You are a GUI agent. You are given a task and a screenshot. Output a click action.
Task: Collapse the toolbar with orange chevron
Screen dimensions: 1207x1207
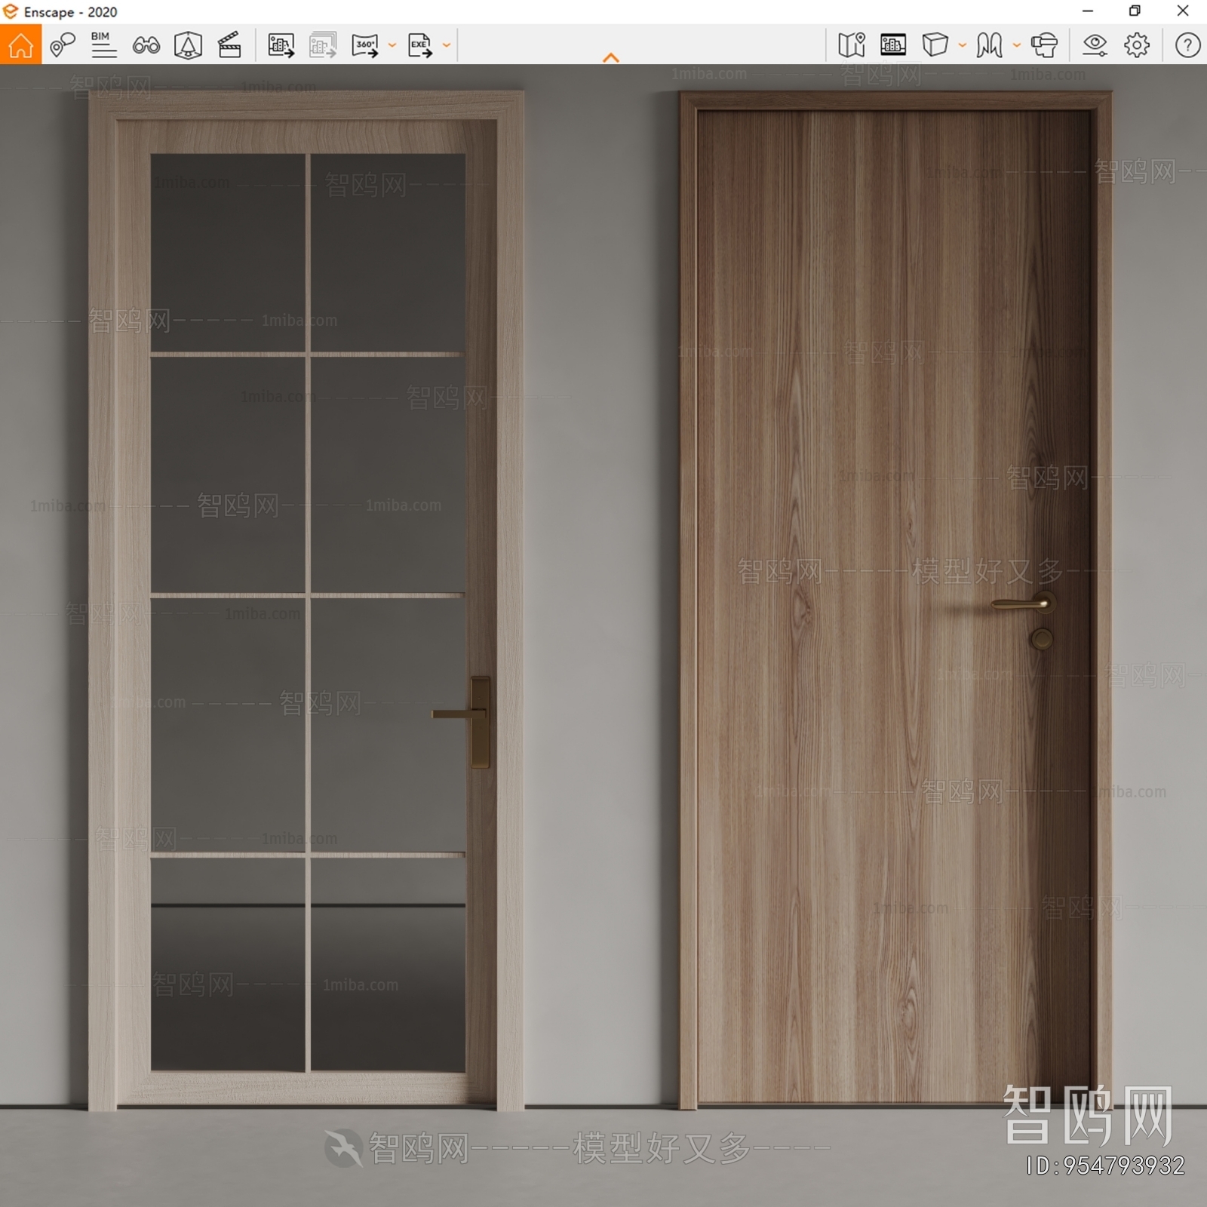[x=611, y=57]
